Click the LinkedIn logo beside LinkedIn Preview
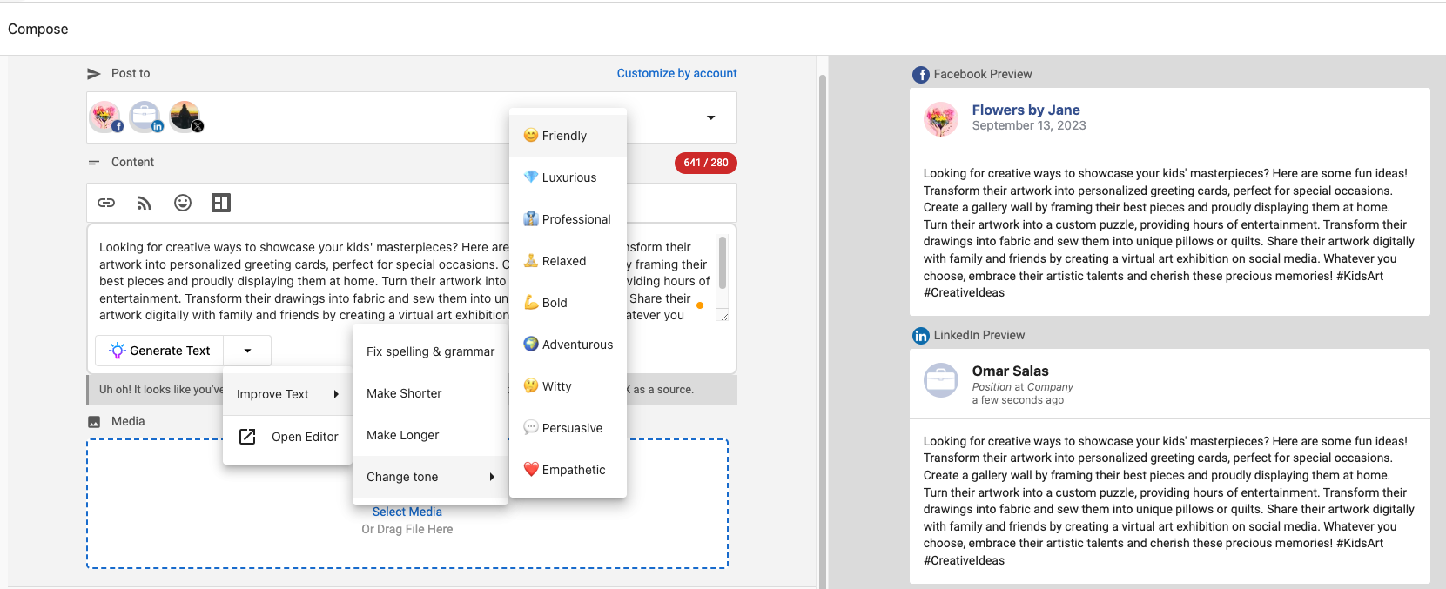Viewport: 1446px width, 589px height. (x=921, y=336)
